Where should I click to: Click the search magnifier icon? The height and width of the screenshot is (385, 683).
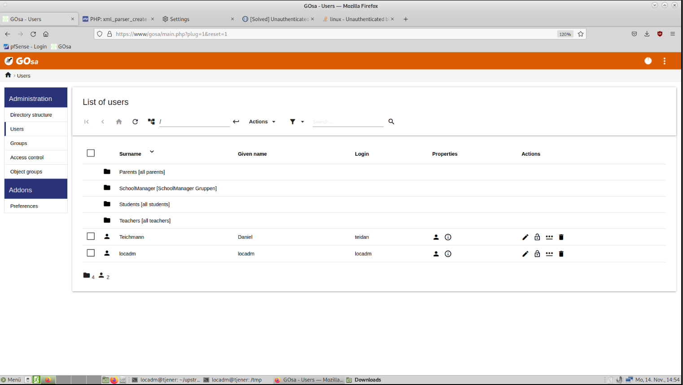click(x=391, y=122)
